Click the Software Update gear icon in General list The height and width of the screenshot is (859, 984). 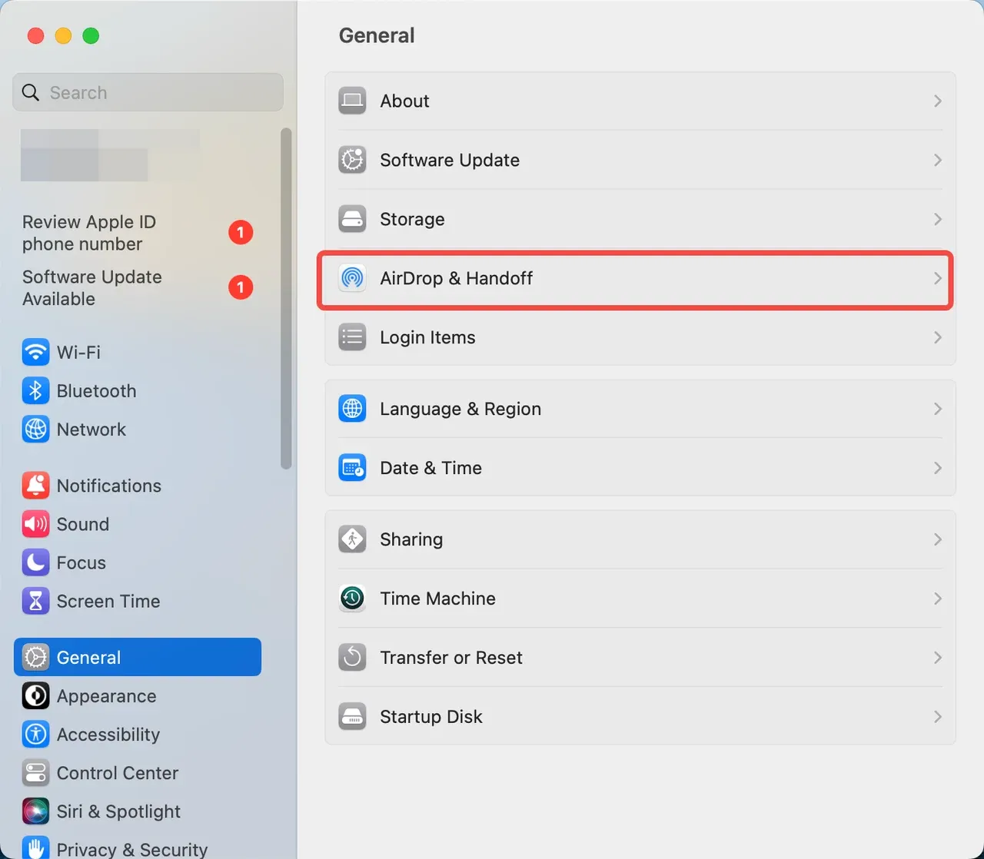(352, 160)
